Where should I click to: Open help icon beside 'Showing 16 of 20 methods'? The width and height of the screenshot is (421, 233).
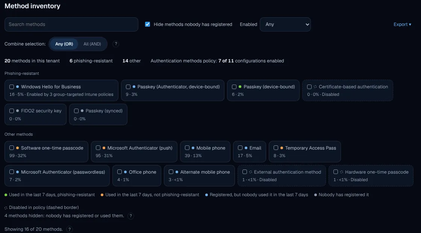69,229
